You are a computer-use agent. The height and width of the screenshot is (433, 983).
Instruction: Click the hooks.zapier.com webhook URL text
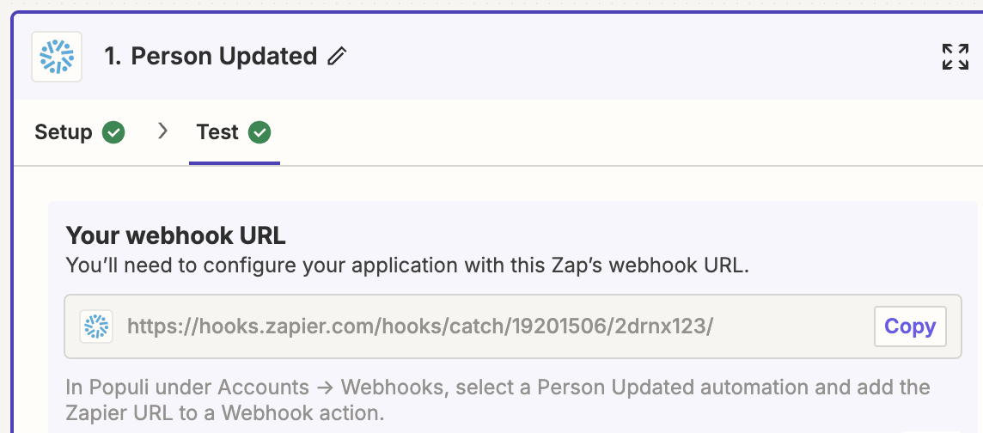[x=420, y=326]
